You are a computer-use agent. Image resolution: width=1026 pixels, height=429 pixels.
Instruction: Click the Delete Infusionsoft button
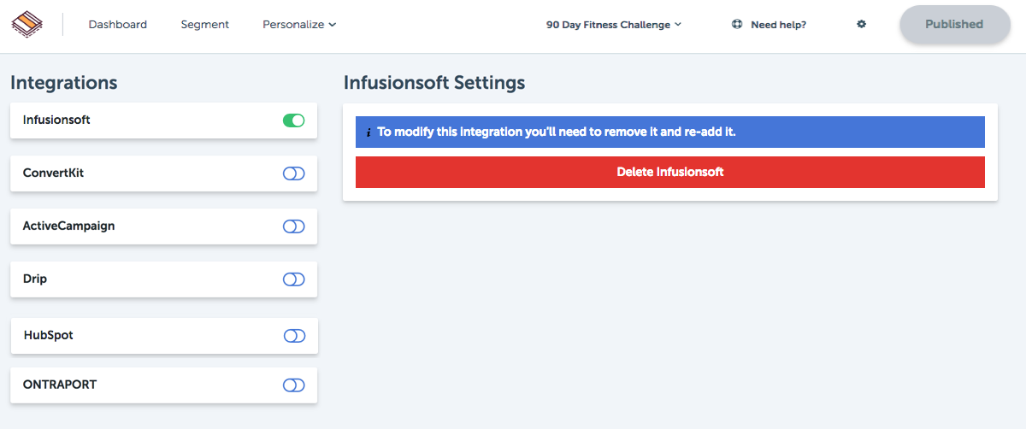(670, 172)
